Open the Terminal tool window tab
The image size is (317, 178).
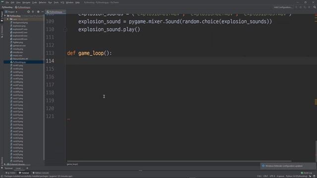pyautogui.click(x=24, y=173)
